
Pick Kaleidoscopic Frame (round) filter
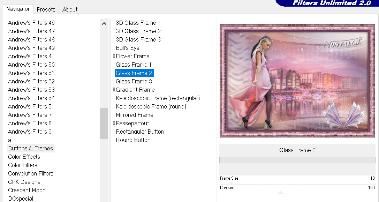coord(151,106)
